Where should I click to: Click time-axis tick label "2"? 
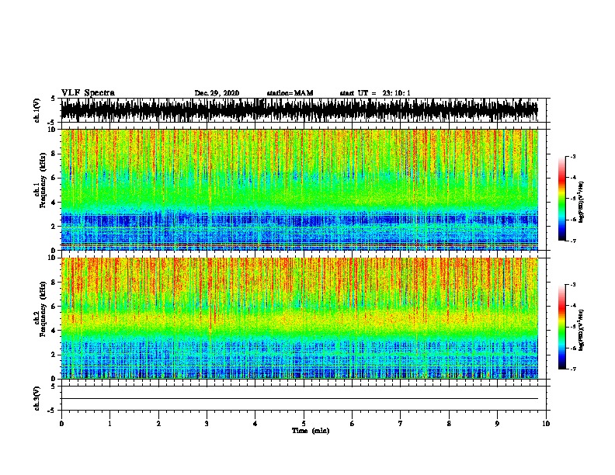coord(158,424)
